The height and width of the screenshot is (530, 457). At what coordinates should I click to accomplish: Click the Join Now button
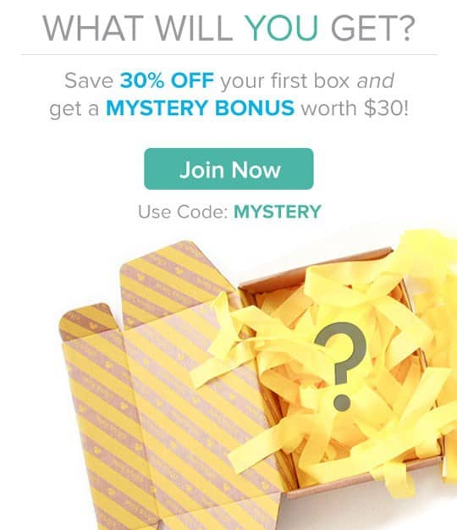click(228, 168)
